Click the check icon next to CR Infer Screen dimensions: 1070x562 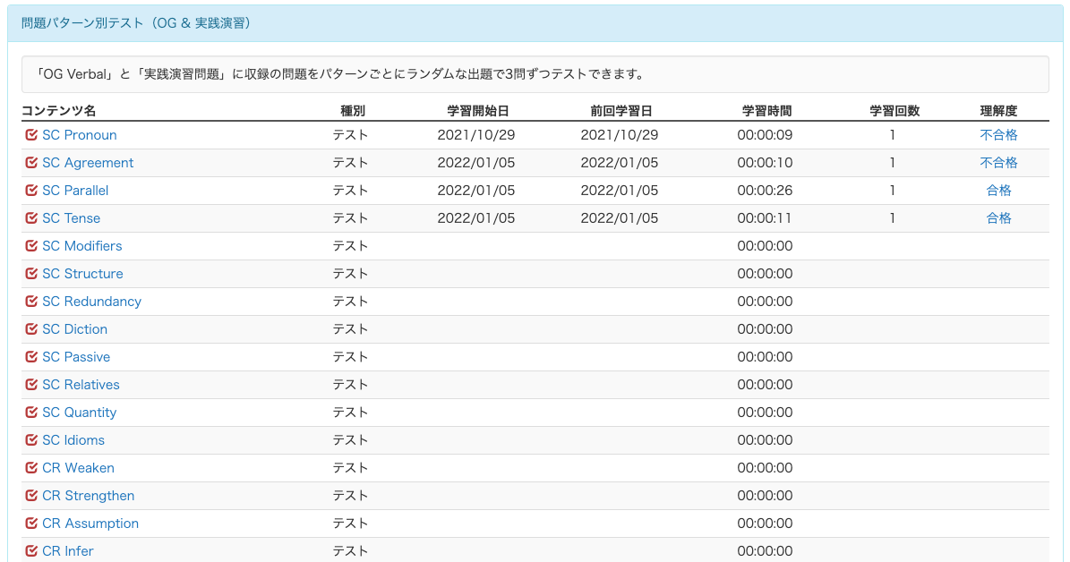(31, 551)
